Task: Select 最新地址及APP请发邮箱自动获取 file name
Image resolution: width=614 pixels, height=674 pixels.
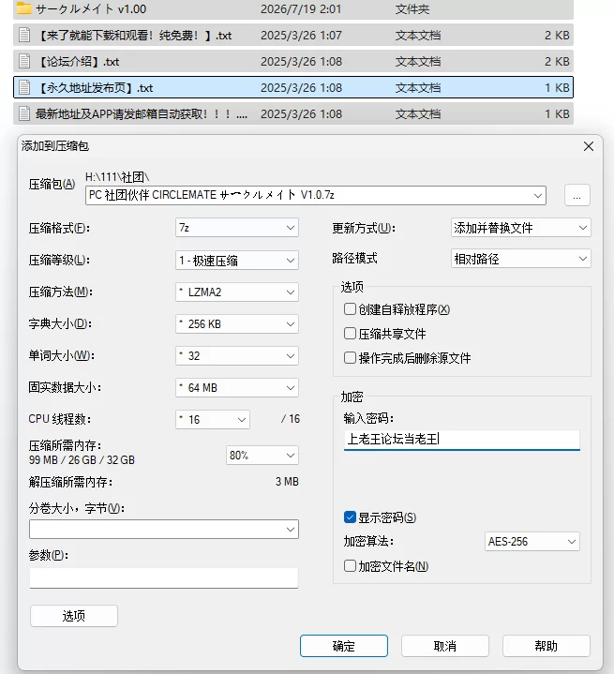Action: pyautogui.click(x=141, y=114)
